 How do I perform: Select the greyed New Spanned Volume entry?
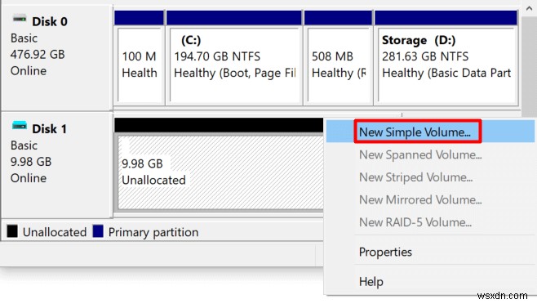click(x=430, y=154)
